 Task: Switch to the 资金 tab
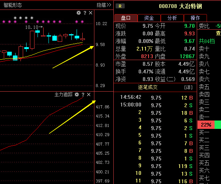click(x=149, y=18)
